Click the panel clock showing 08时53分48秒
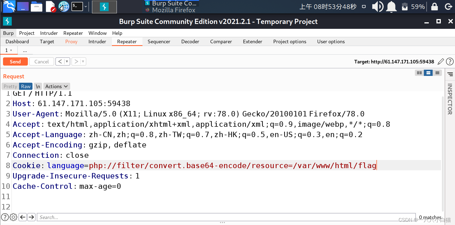The image size is (455, 225). point(328,7)
